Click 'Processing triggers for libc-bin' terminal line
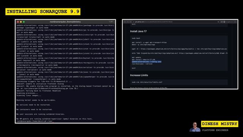The height and width of the screenshot is (137, 243). (44, 81)
